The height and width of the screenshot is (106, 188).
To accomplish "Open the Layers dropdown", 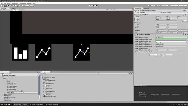I will [x=174, y=6].
